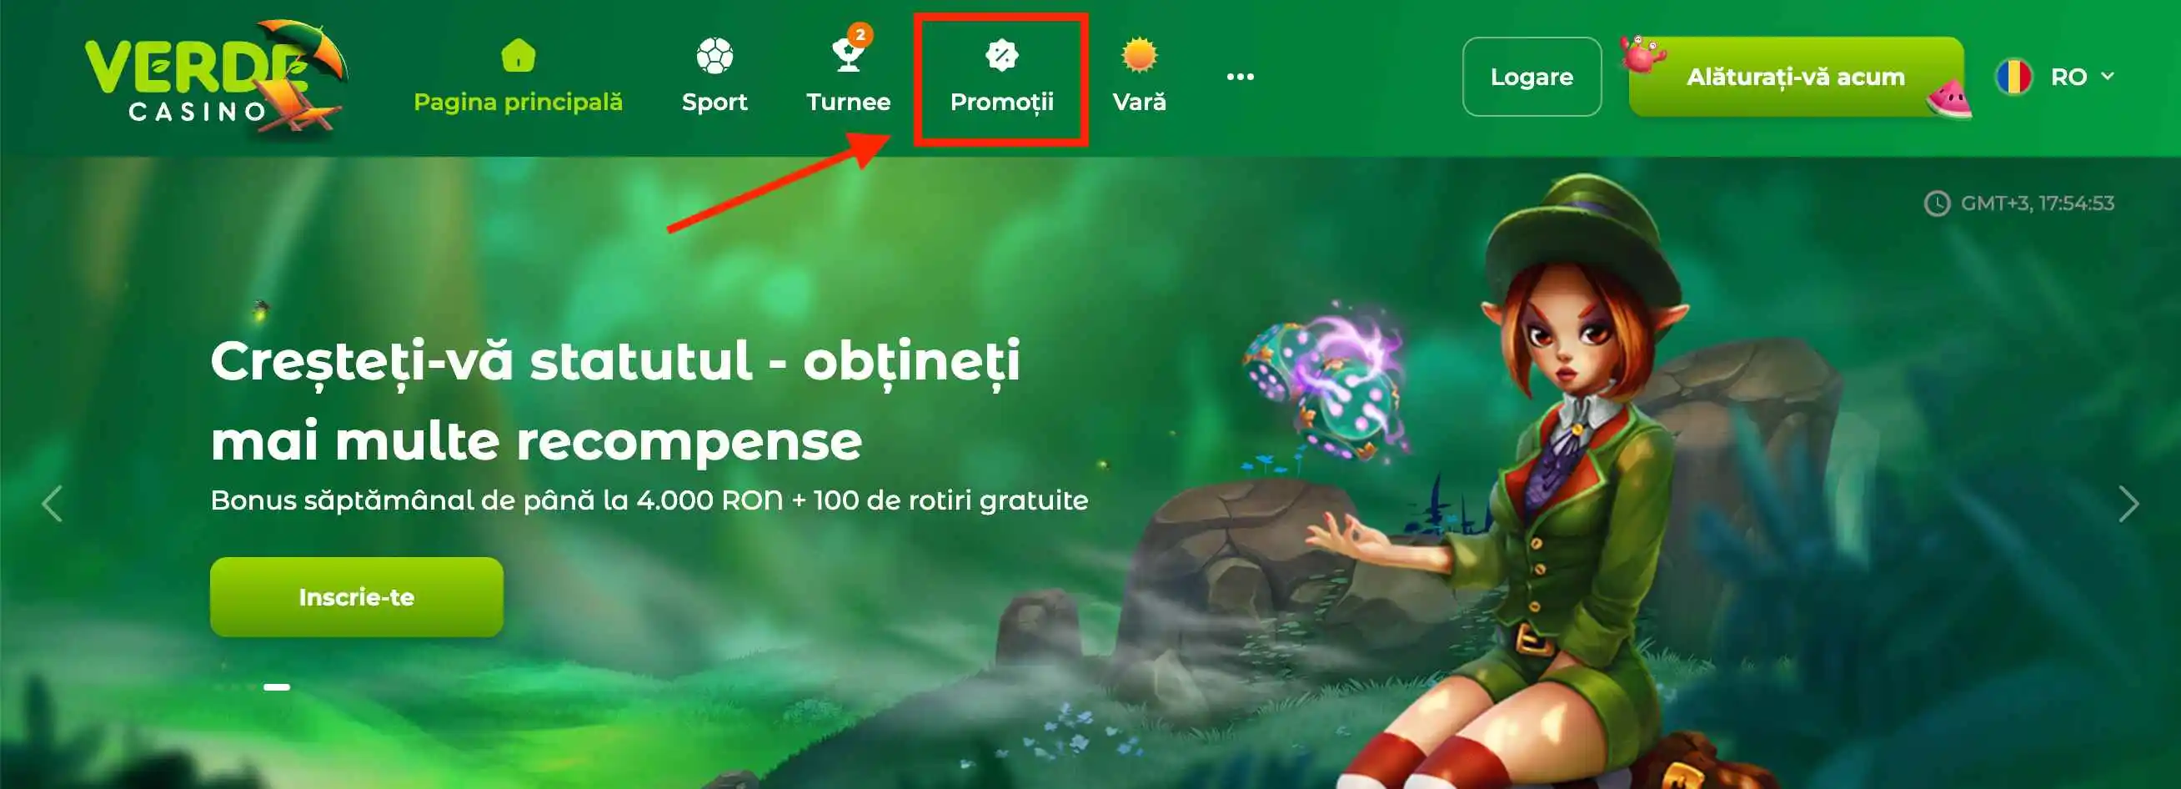Expand the three-dots more menu
Screen dimensions: 2181x789
click(x=1241, y=77)
